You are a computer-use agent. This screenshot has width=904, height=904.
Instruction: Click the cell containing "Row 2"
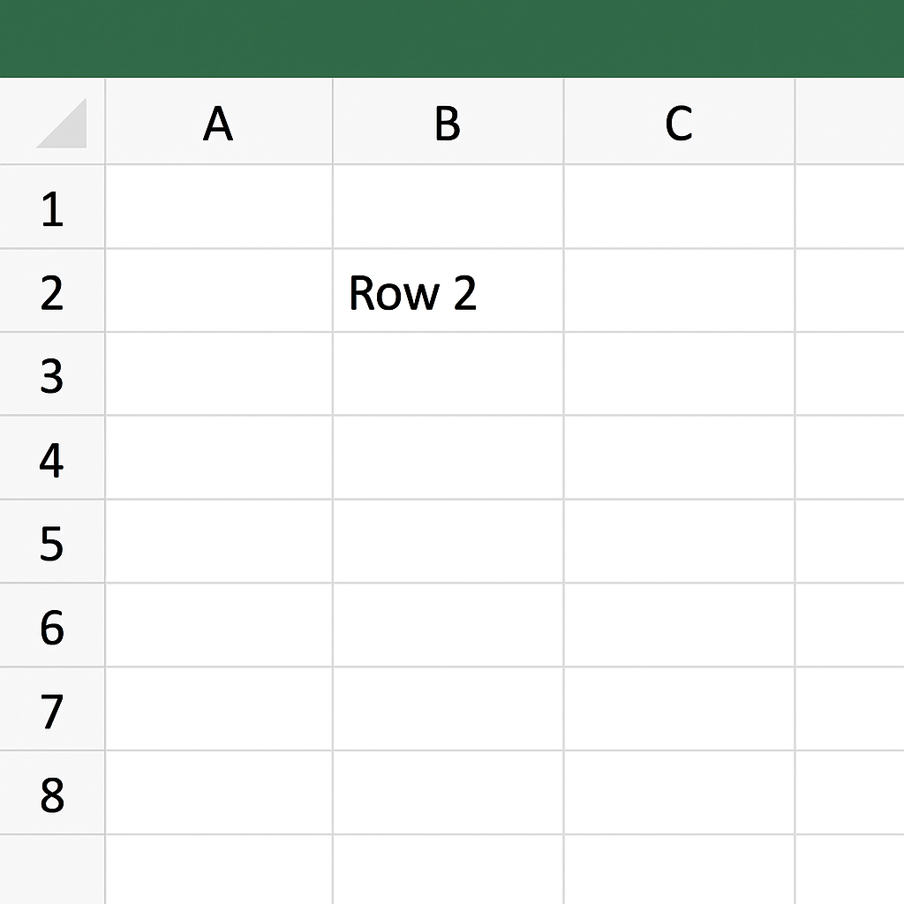(x=448, y=290)
